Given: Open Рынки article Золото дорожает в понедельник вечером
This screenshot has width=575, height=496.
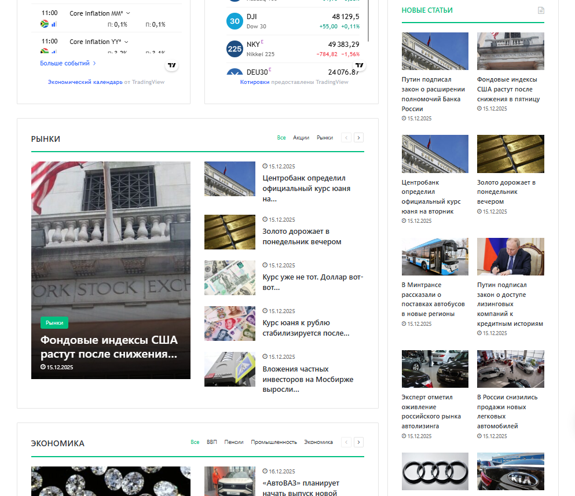Looking at the screenshot, I should point(302,237).
